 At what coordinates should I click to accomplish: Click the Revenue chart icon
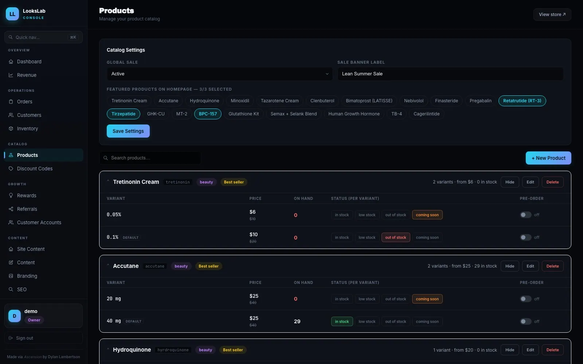(x=11, y=75)
